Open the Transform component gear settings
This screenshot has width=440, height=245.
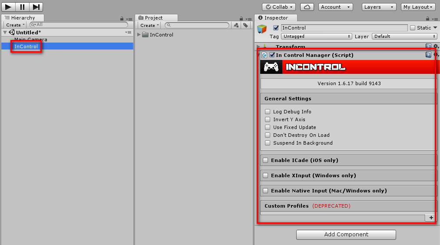click(436, 46)
